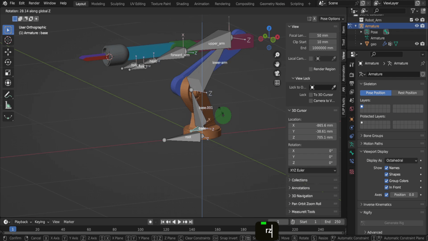The width and height of the screenshot is (428, 241).
Task: Click the Rest Position button
Action: (x=407, y=93)
